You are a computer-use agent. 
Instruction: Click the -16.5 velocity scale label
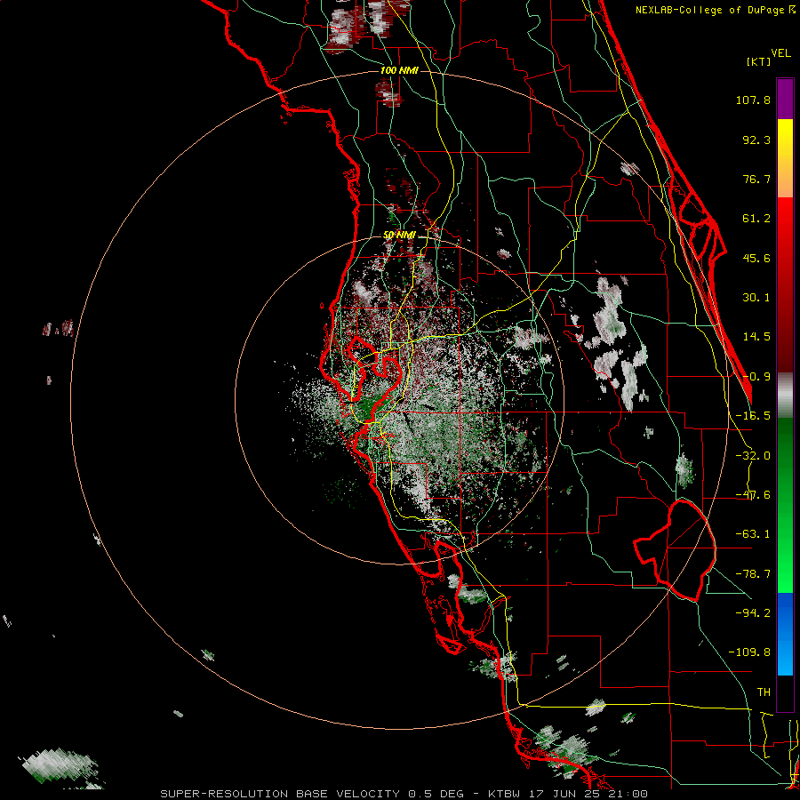pyautogui.click(x=753, y=416)
